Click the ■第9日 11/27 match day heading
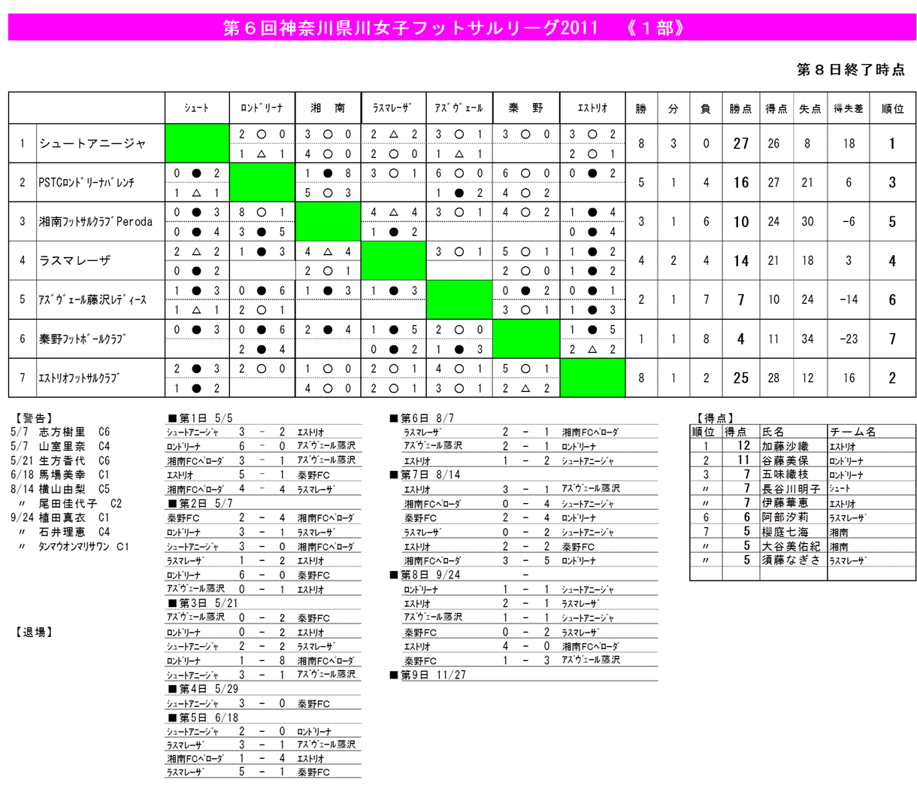 point(428,675)
